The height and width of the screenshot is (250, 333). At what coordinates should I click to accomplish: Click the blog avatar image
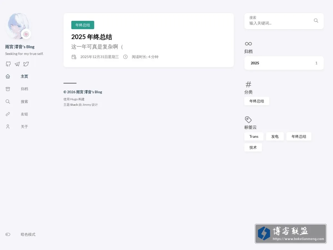click(x=18, y=26)
